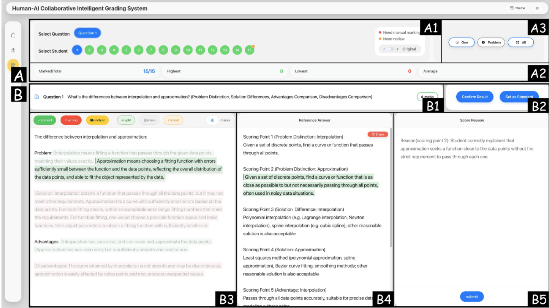Switch to the Problem mode
The width and height of the screenshot is (549, 308).
click(x=491, y=42)
